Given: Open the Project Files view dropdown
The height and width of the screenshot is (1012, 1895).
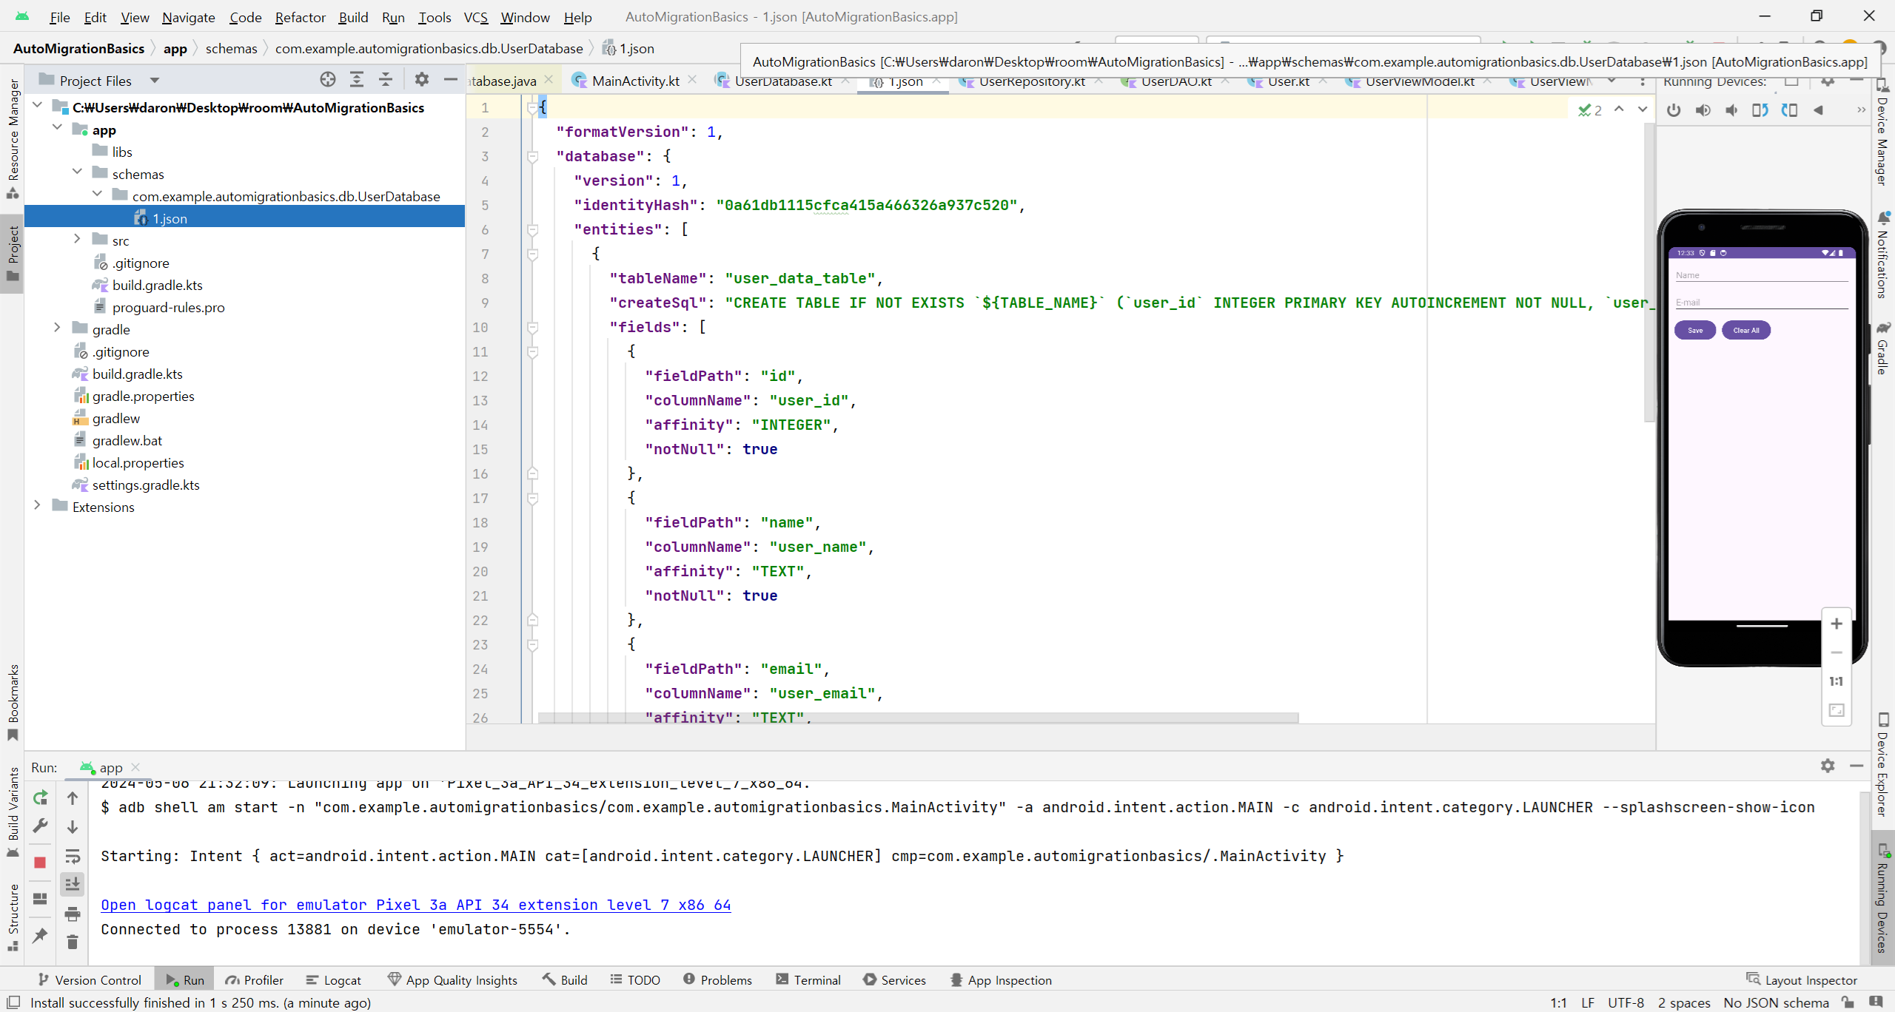Looking at the screenshot, I should [154, 81].
